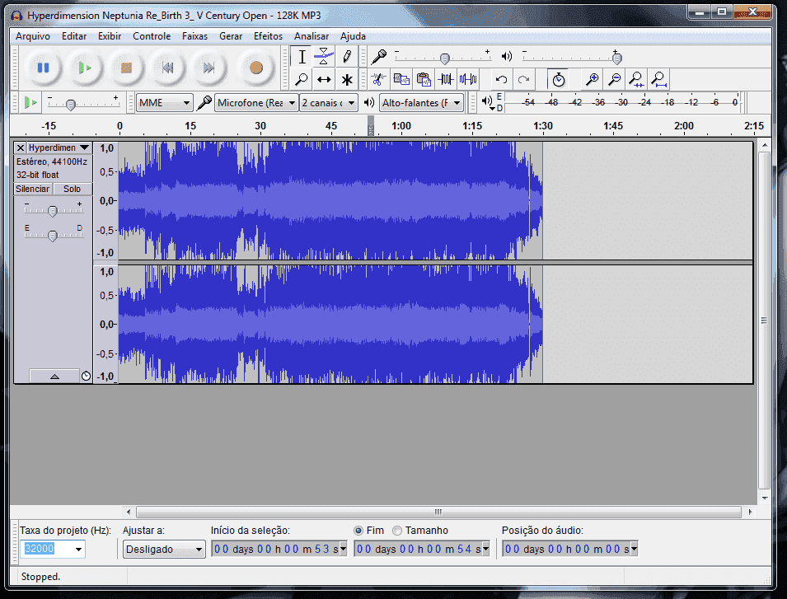The image size is (787, 599).
Task: Open the Taxa do projeto rate dropdown
Action: click(x=78, y=550)
